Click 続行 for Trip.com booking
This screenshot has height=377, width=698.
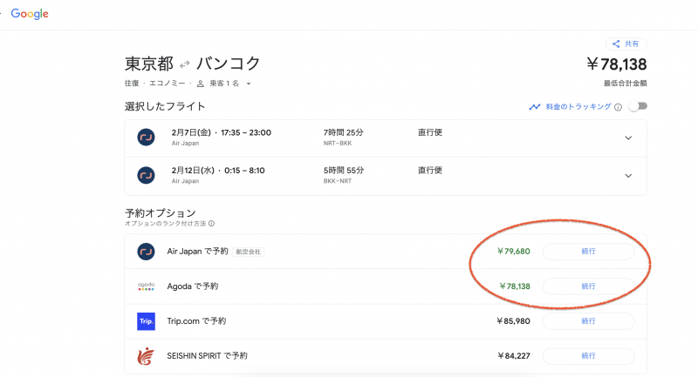(588, 321)
